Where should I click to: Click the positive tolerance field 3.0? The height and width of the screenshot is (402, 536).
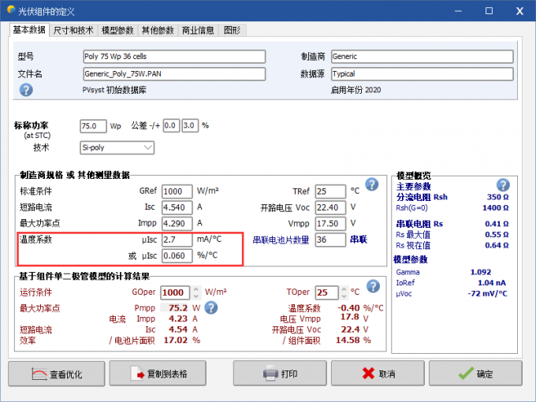[x=190, y=126]
